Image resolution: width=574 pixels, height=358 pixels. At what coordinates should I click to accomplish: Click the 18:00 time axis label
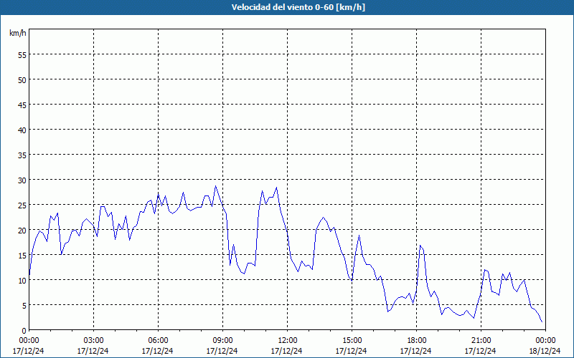click(x=416, y=341)
